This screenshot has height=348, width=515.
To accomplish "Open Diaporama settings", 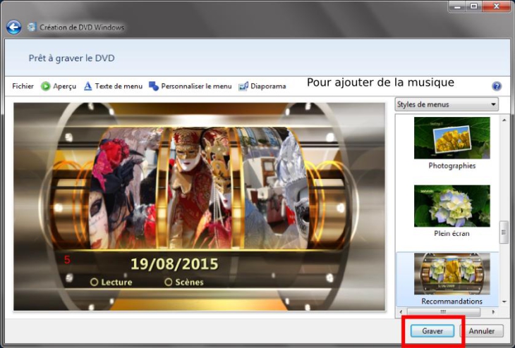I will click(x=268, y=86).
